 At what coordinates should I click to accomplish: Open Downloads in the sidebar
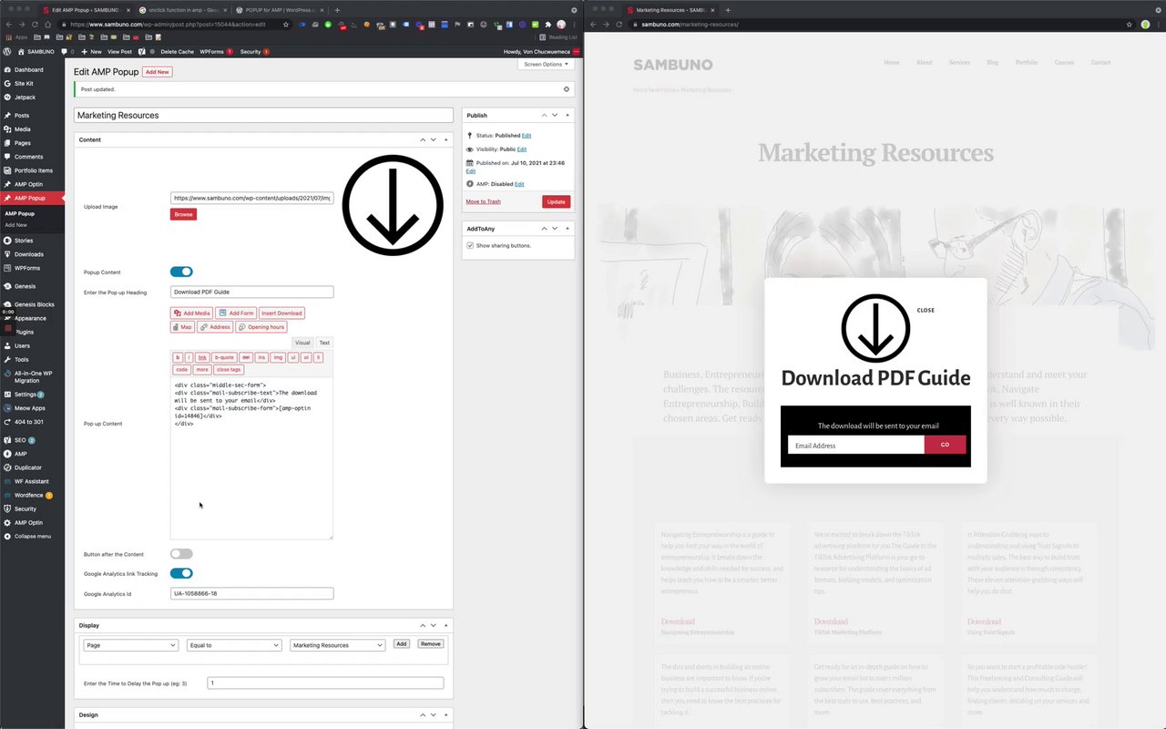pos(28,254)
